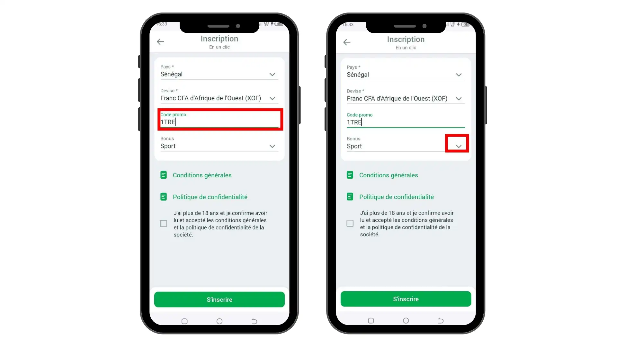This screenshot has width=617, height=347.
Task: Click the Bonus Sport dropdown chevron icon
Action: [x=458, y=146]
